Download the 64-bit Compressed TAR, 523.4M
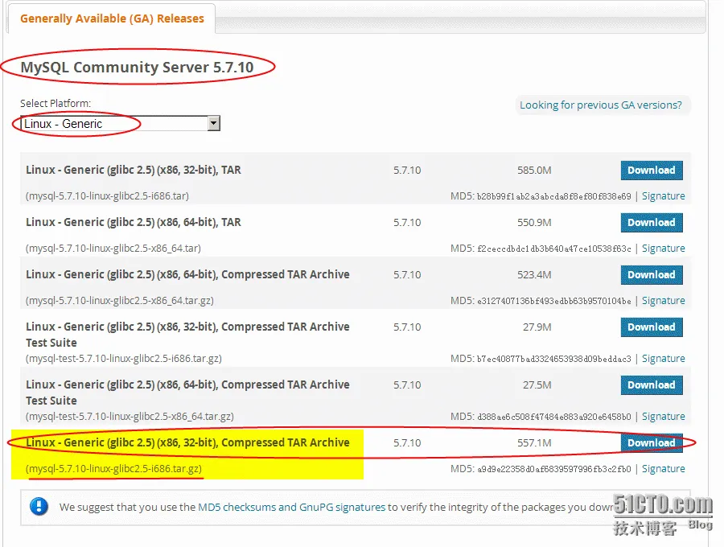The height and width of the screenshot is (547, 724). (652, 274)
